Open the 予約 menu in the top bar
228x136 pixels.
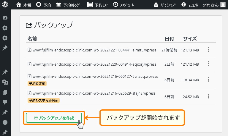[x=43, y=5]
